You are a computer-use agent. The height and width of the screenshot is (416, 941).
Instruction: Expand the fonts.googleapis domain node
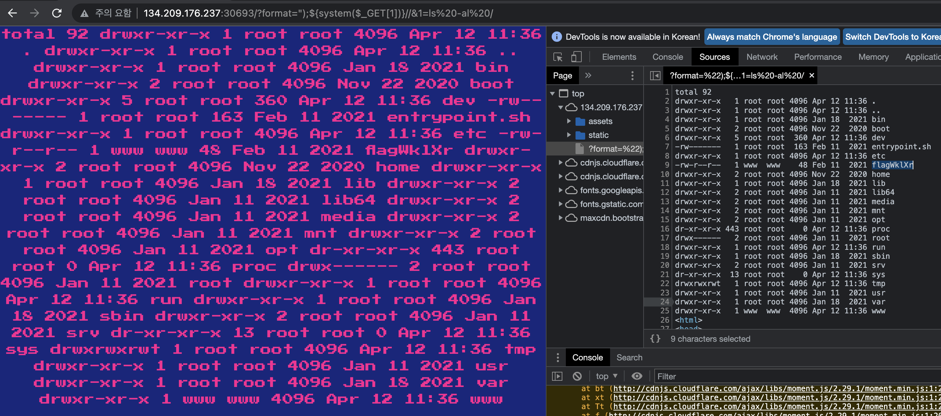560,190
